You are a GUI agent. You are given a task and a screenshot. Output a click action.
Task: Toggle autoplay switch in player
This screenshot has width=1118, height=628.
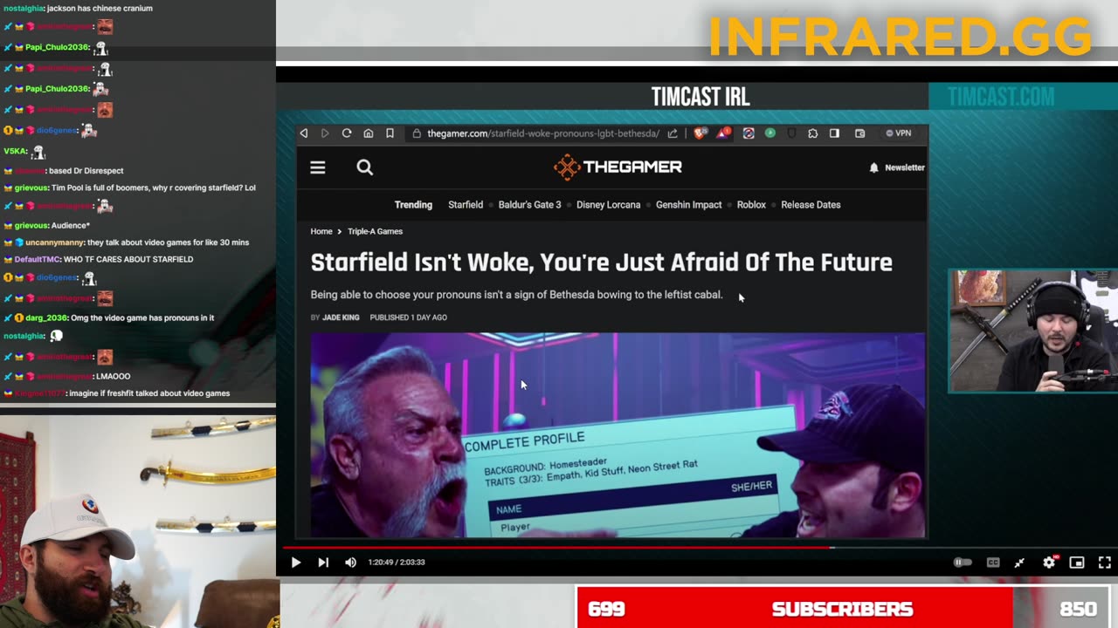pyautogui.click(x=963, y=563)
